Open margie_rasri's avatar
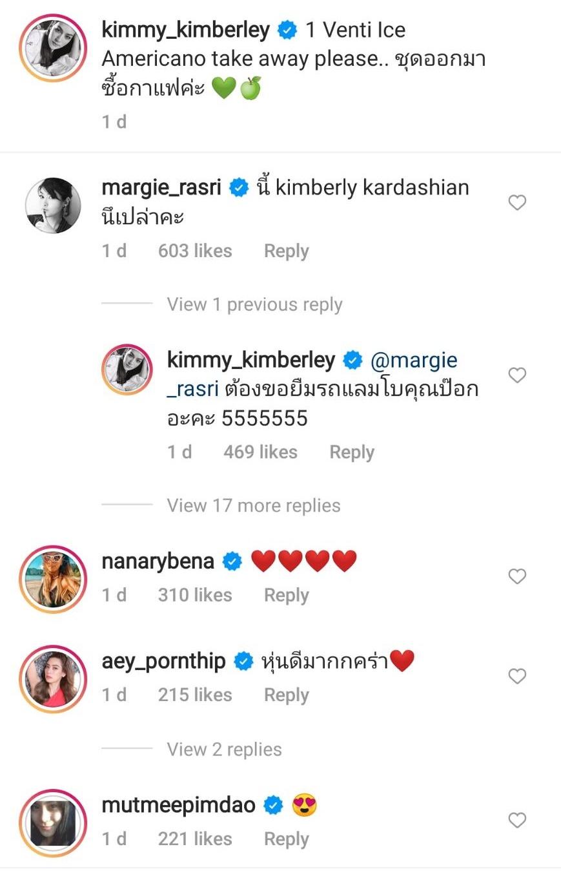This screenshot has height=871, width=561. pyautogui.click(x=53, y=205)
